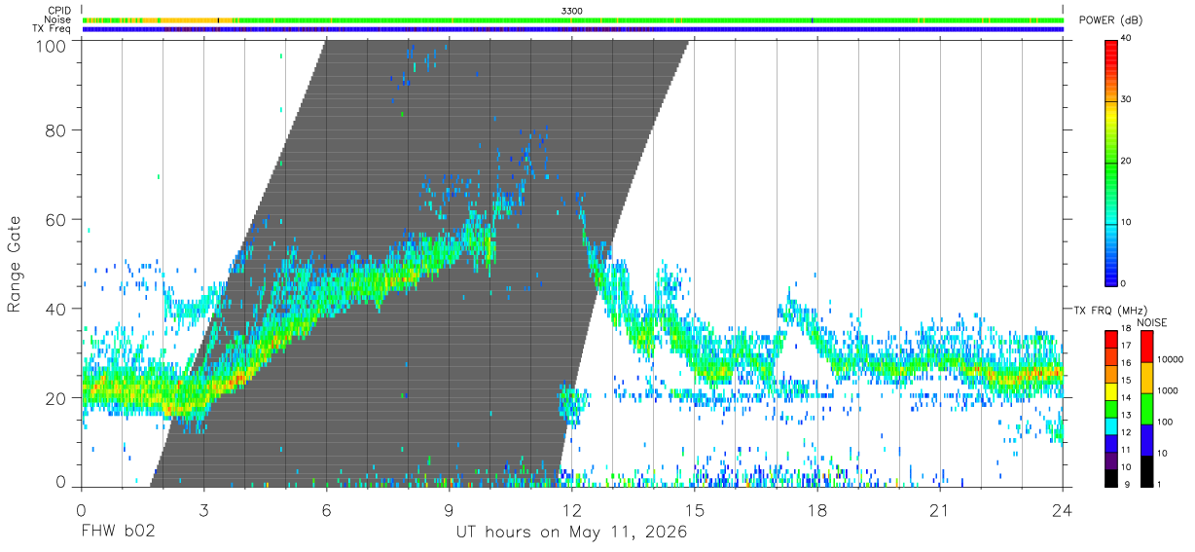This screenshot has height=552, width=1195.
Task: Select the 'FHW b02' label
Action: tap(116, 533)
